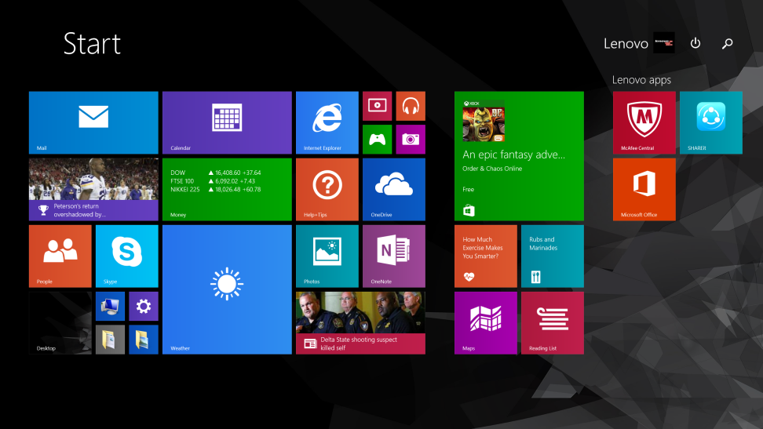This screenshot has height=429, width=763.
Task: Open the People tile
Action: 60,256
